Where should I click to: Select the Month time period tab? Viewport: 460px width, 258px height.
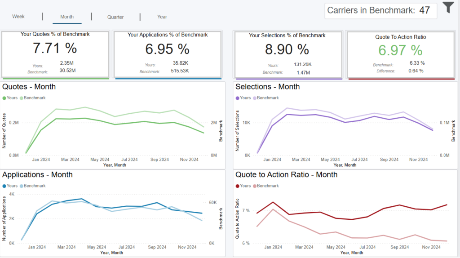click(67, 17)
